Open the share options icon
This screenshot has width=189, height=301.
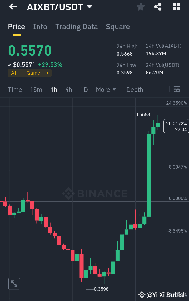click(x=158, y=7)
